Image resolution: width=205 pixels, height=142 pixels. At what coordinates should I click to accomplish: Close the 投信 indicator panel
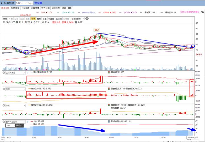[x=4, y=89]
